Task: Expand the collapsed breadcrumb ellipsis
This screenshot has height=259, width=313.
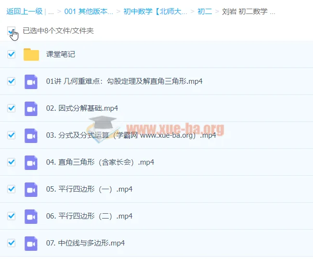Action: (51, 12)
